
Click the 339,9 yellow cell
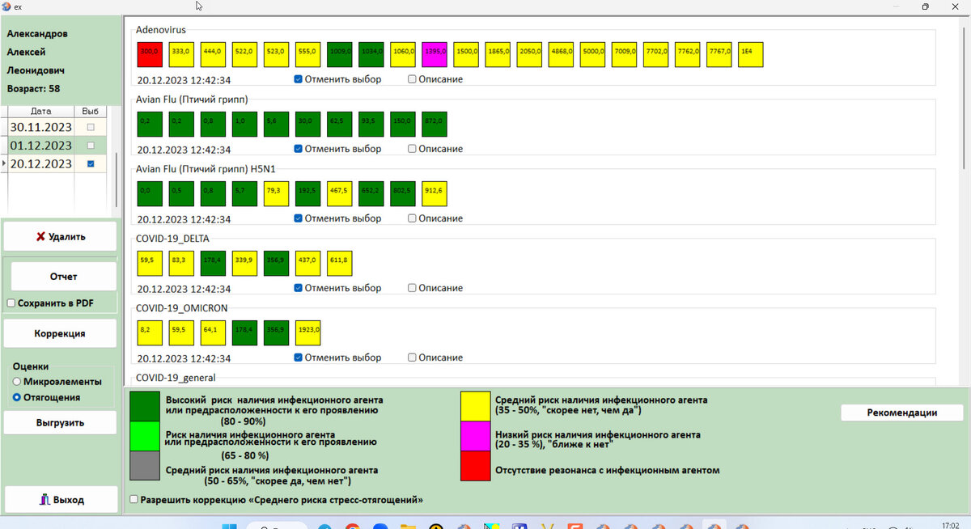click(244, 263)
